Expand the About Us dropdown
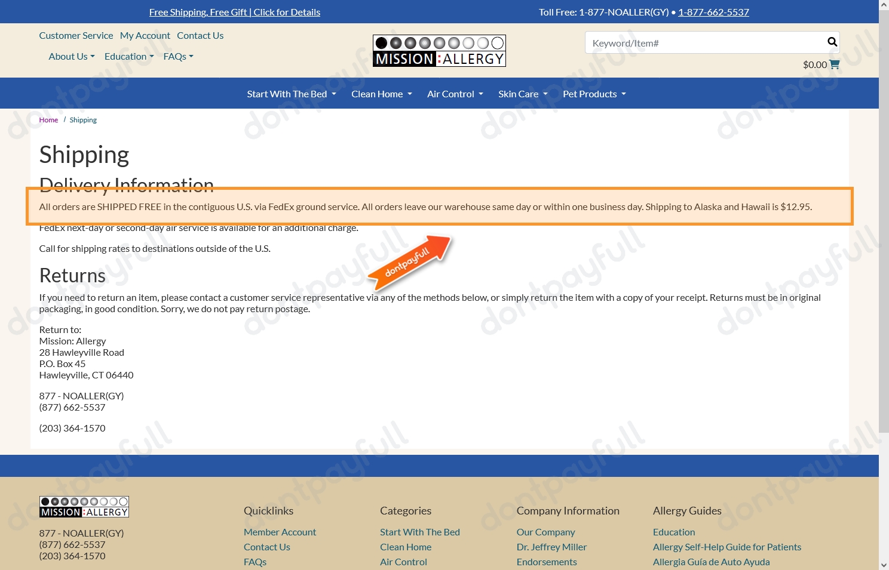Image resolution: width=889 pixels, height=570 pixels. 72,57
